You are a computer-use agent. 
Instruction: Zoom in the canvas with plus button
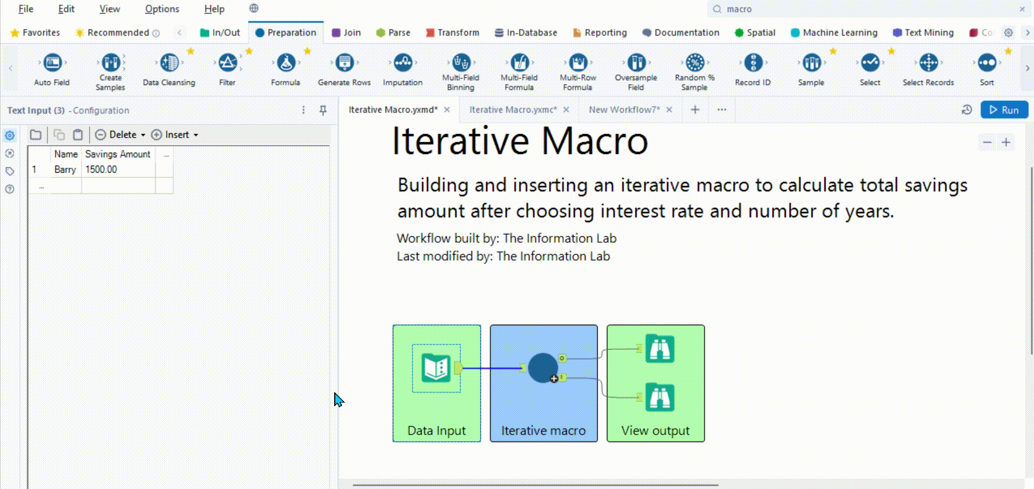(1006, 142)
